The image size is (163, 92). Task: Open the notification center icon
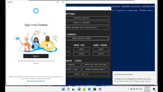tap(154, 89)
